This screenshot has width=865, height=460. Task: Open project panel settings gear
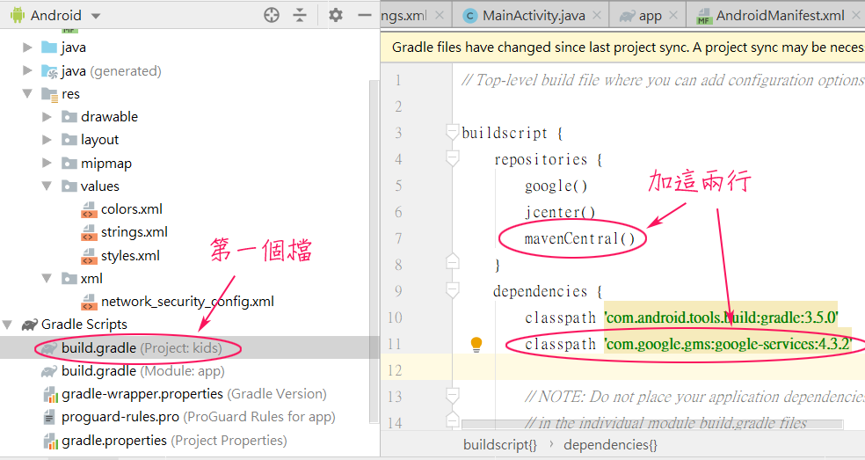[336, 15]
